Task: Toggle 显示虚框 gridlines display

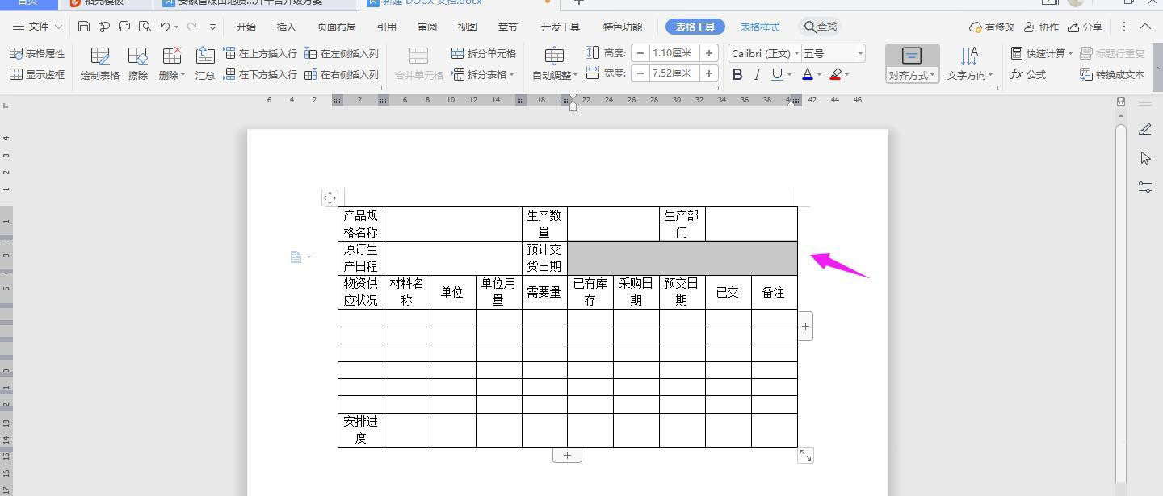Action: (37, 74)
